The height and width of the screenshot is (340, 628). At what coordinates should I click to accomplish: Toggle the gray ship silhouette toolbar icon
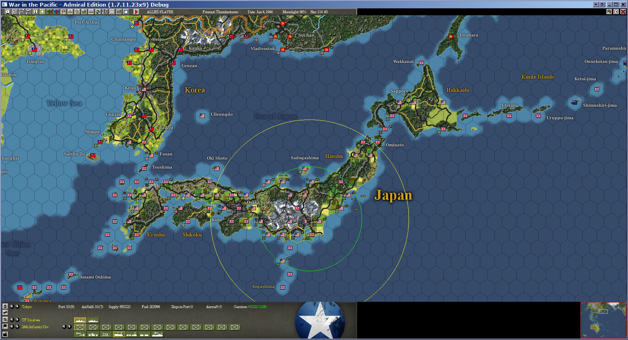(x=91, y=12)
